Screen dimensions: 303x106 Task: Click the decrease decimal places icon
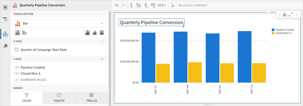146,5
